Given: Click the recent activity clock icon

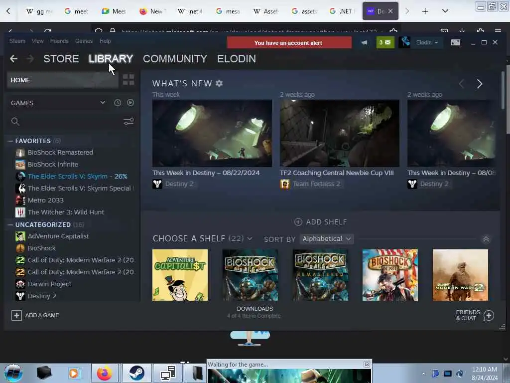Looking at the screenshot, I should coord(118,103).
